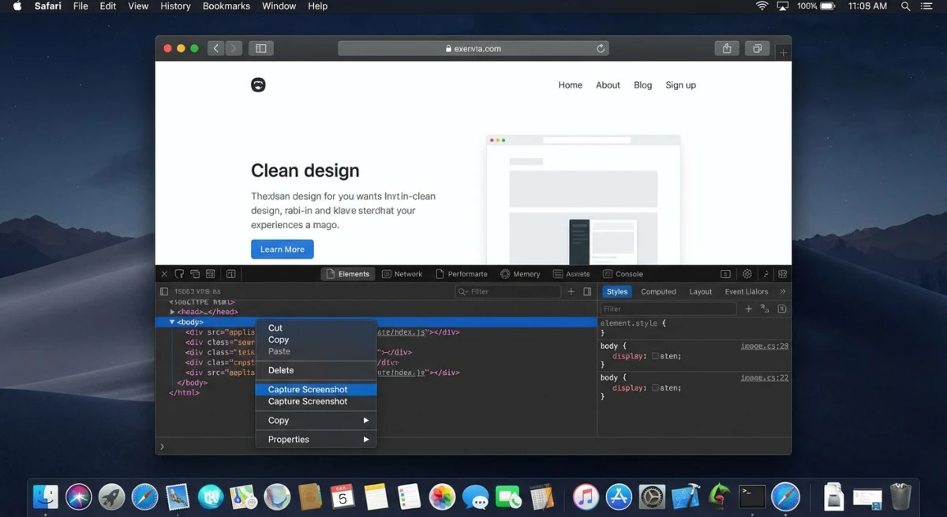Open the Wi-Fi status menu
Viewport: 947px width, 517px height.
tap(762, 6)
